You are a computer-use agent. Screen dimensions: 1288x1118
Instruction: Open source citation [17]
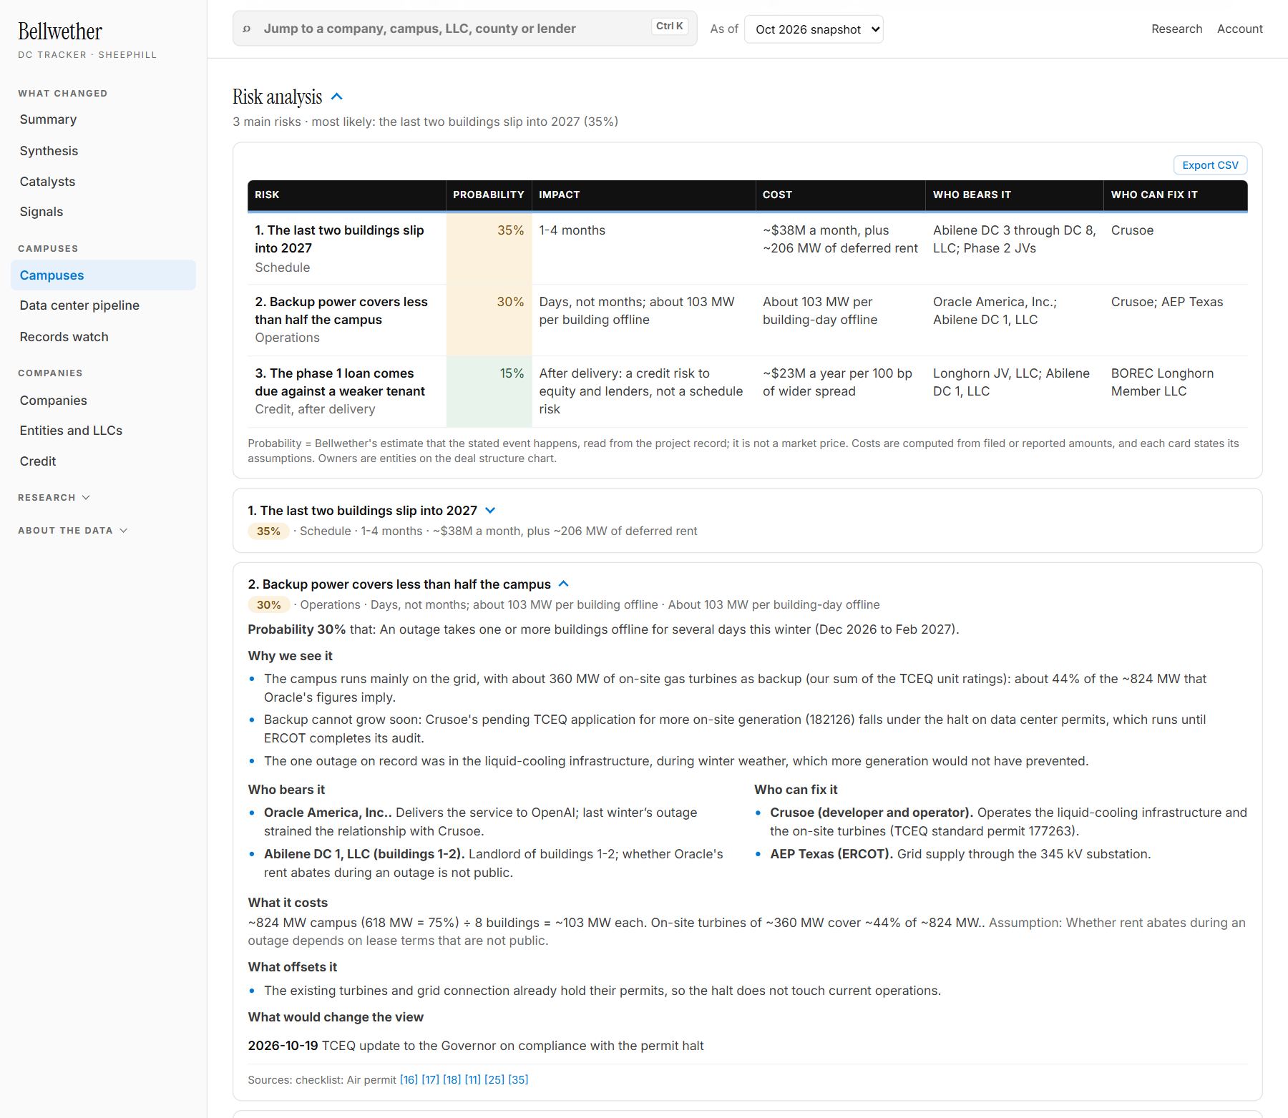[x=430, y=1079]
